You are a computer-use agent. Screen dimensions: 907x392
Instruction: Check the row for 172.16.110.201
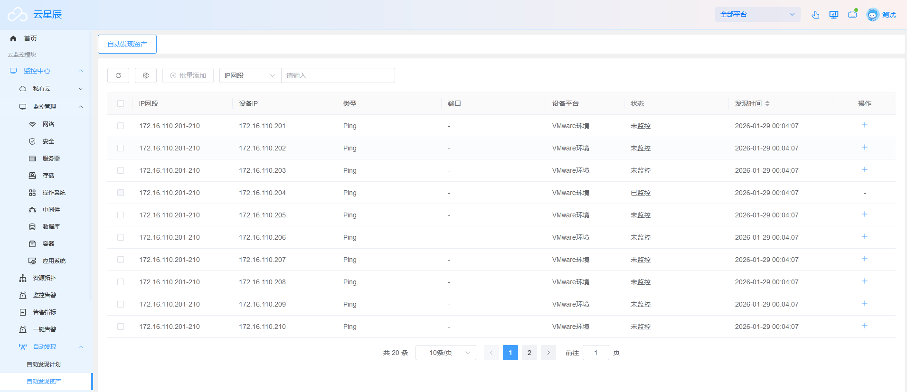(121, 126)
